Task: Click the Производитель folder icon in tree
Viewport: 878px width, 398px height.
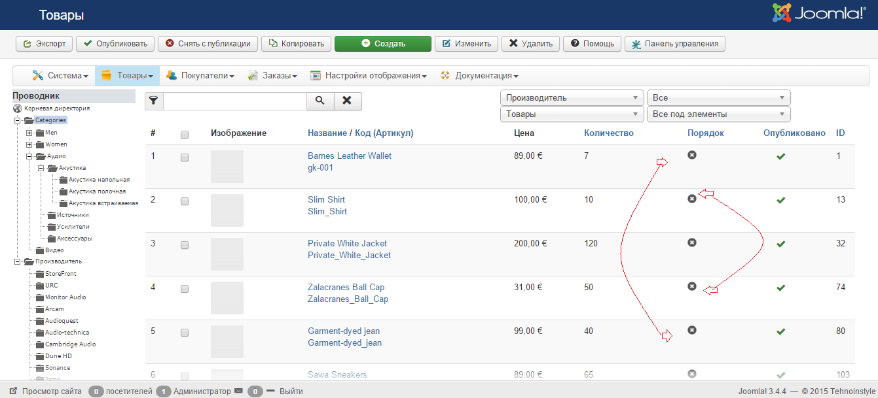Action: pyautogui.click(x=29, y=261)
